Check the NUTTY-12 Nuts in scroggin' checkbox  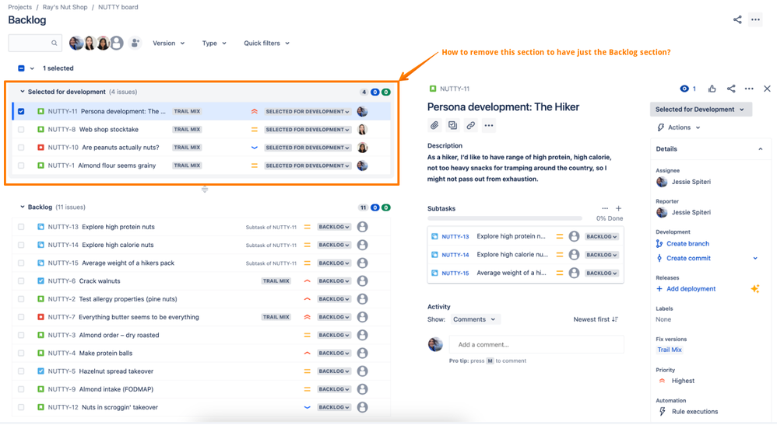pyautogui.click(x=21, y=407)
